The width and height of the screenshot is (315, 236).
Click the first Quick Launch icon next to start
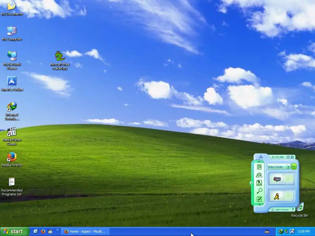point(36,231)
